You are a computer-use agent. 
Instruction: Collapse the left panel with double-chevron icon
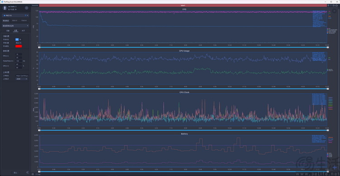click(x=27, y=172)
